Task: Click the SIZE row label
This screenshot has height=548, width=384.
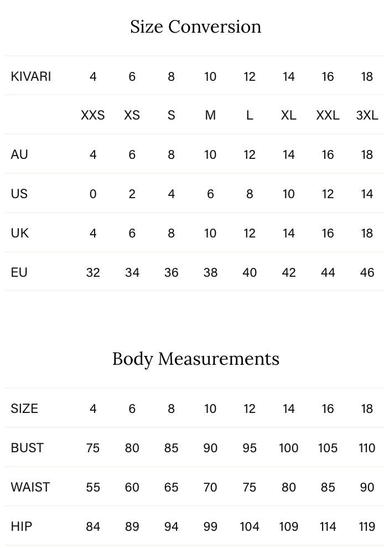Action: 24,409
